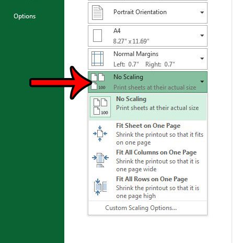This screenshot has width=241, height=243.
Task: Collapse the No Scaling dropdown arrow
Action: pos(202,82)
